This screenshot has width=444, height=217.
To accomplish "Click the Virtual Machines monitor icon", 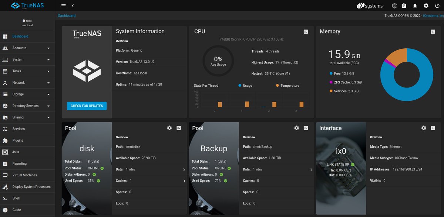I will [x=5, y=175].
